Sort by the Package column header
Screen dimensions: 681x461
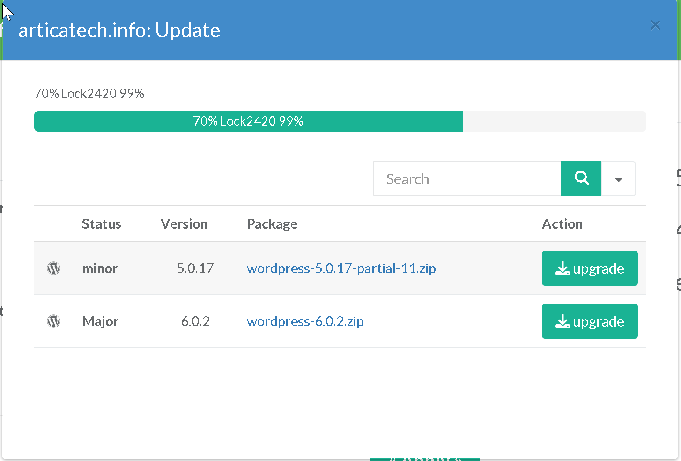click(x=272, y=224)
